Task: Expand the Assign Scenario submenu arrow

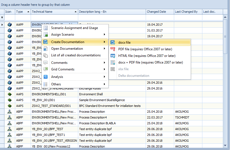Action: coord(104,35)
